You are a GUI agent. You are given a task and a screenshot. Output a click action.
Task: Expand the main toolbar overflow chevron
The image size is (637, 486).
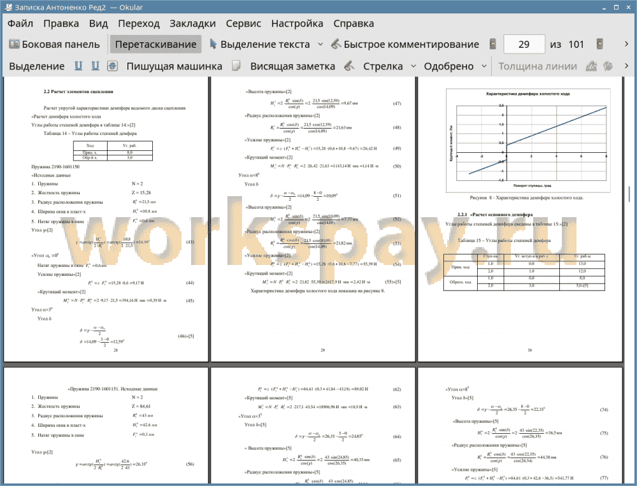pos(626,44)
